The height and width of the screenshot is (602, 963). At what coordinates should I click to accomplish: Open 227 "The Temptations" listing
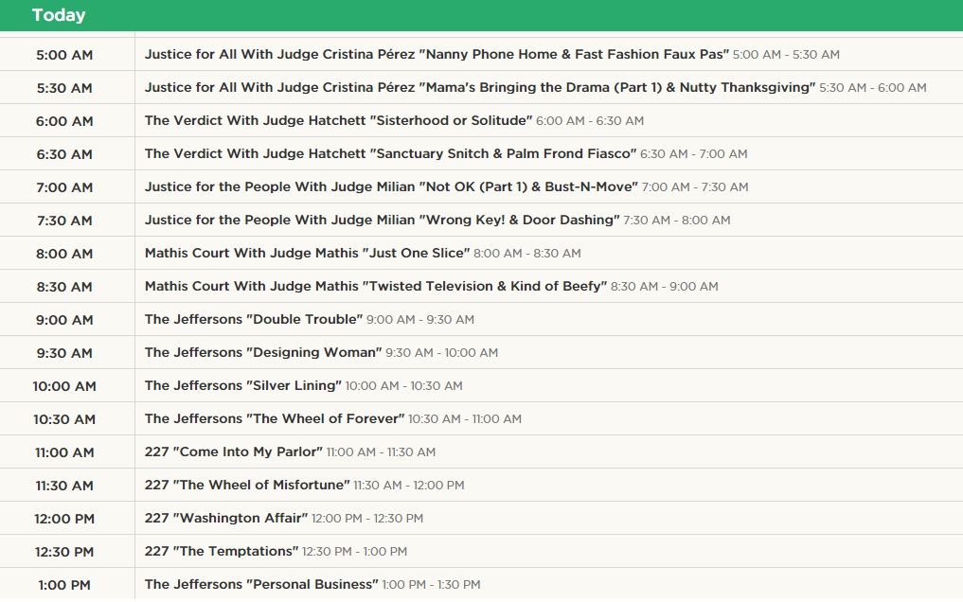click(x=222, y=551)
